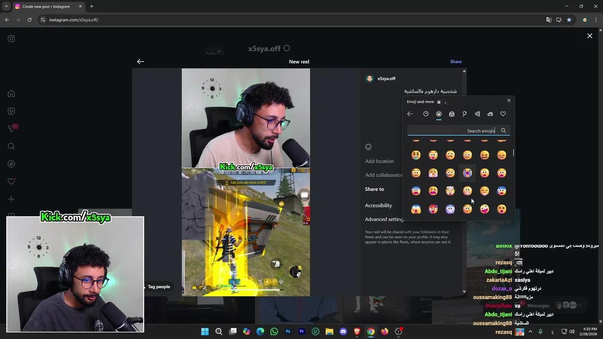Open Notifications heart in sidebar
The width and height of the screenshot is (603, 339).
tap(11, 181)
